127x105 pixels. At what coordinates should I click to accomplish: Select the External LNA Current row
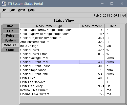coord(70,94)
